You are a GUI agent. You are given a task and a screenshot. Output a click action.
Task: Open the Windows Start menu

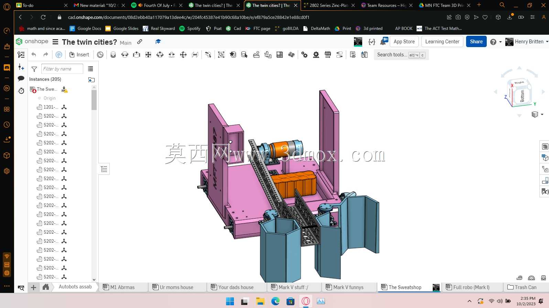(x=230, y=301)
